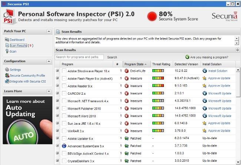The height and width of the screenshot is (165, 241).
Task: Expand the Microsoft Word 2010 row
Action: pyautogui.click(x=57, y=115)
